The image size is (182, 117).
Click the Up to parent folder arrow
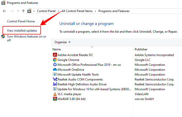tap(23, 11)
